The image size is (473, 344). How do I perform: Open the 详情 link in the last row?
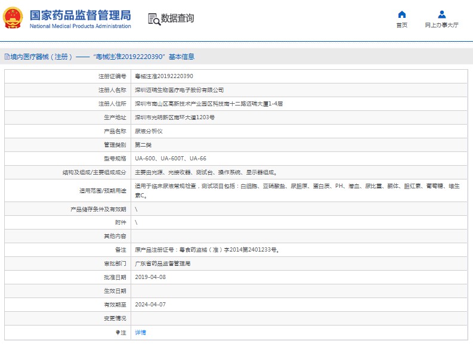pyautogui.click(x=140, y=333)
